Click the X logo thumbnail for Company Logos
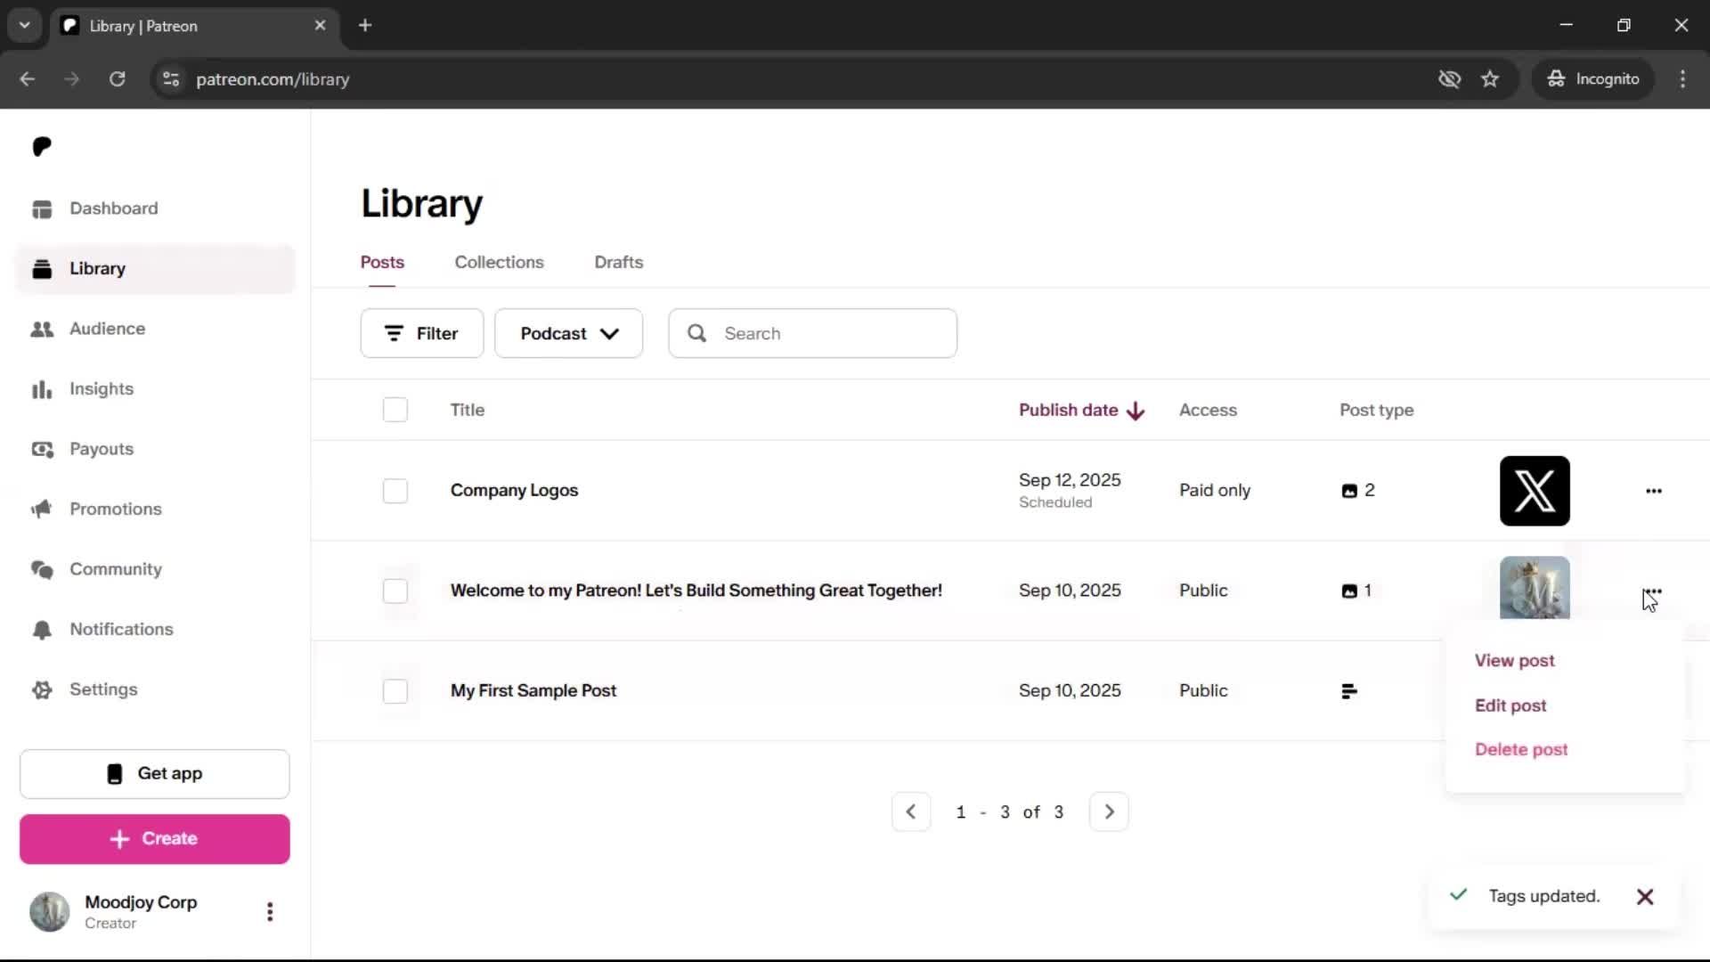The image size is (1710, 962). [x=1535, y=491]
